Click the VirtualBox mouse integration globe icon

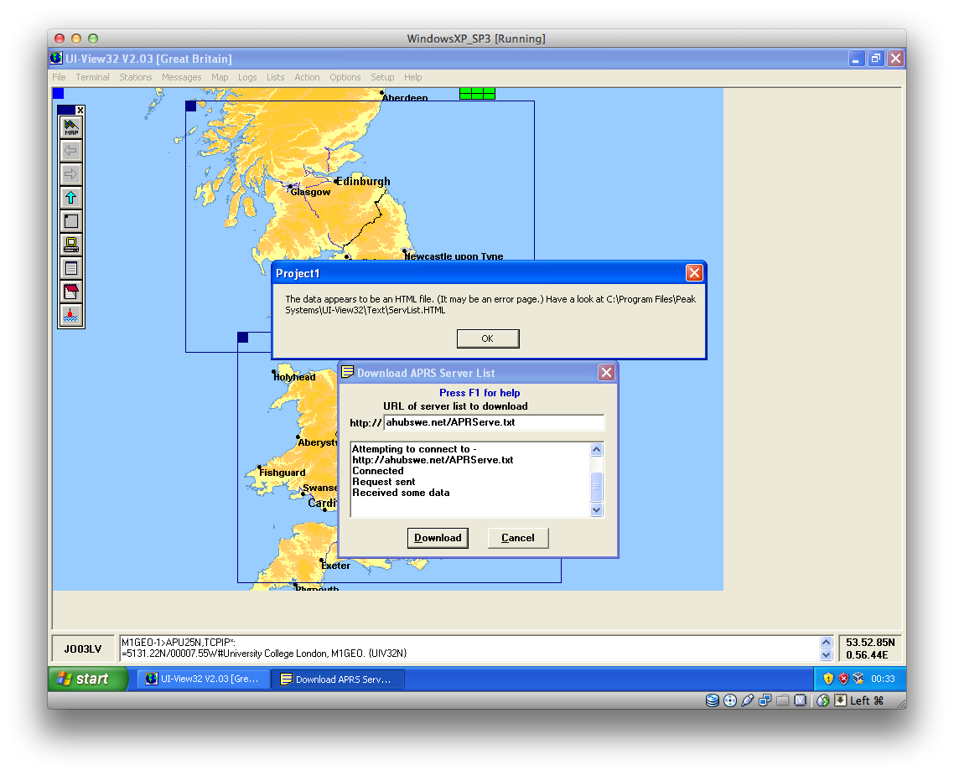(x=823, y=700)
